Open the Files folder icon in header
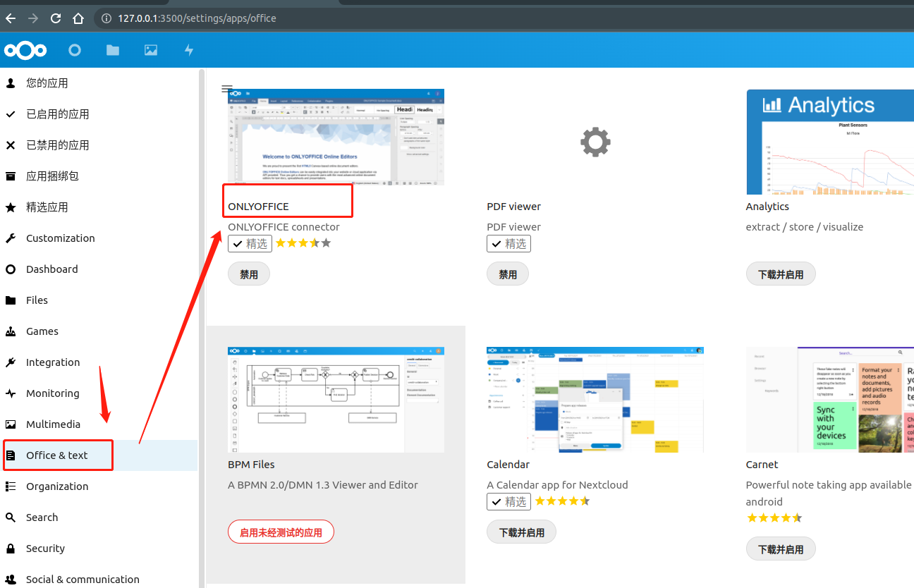This screenshot has width=914, height=588. coord(113,50)
